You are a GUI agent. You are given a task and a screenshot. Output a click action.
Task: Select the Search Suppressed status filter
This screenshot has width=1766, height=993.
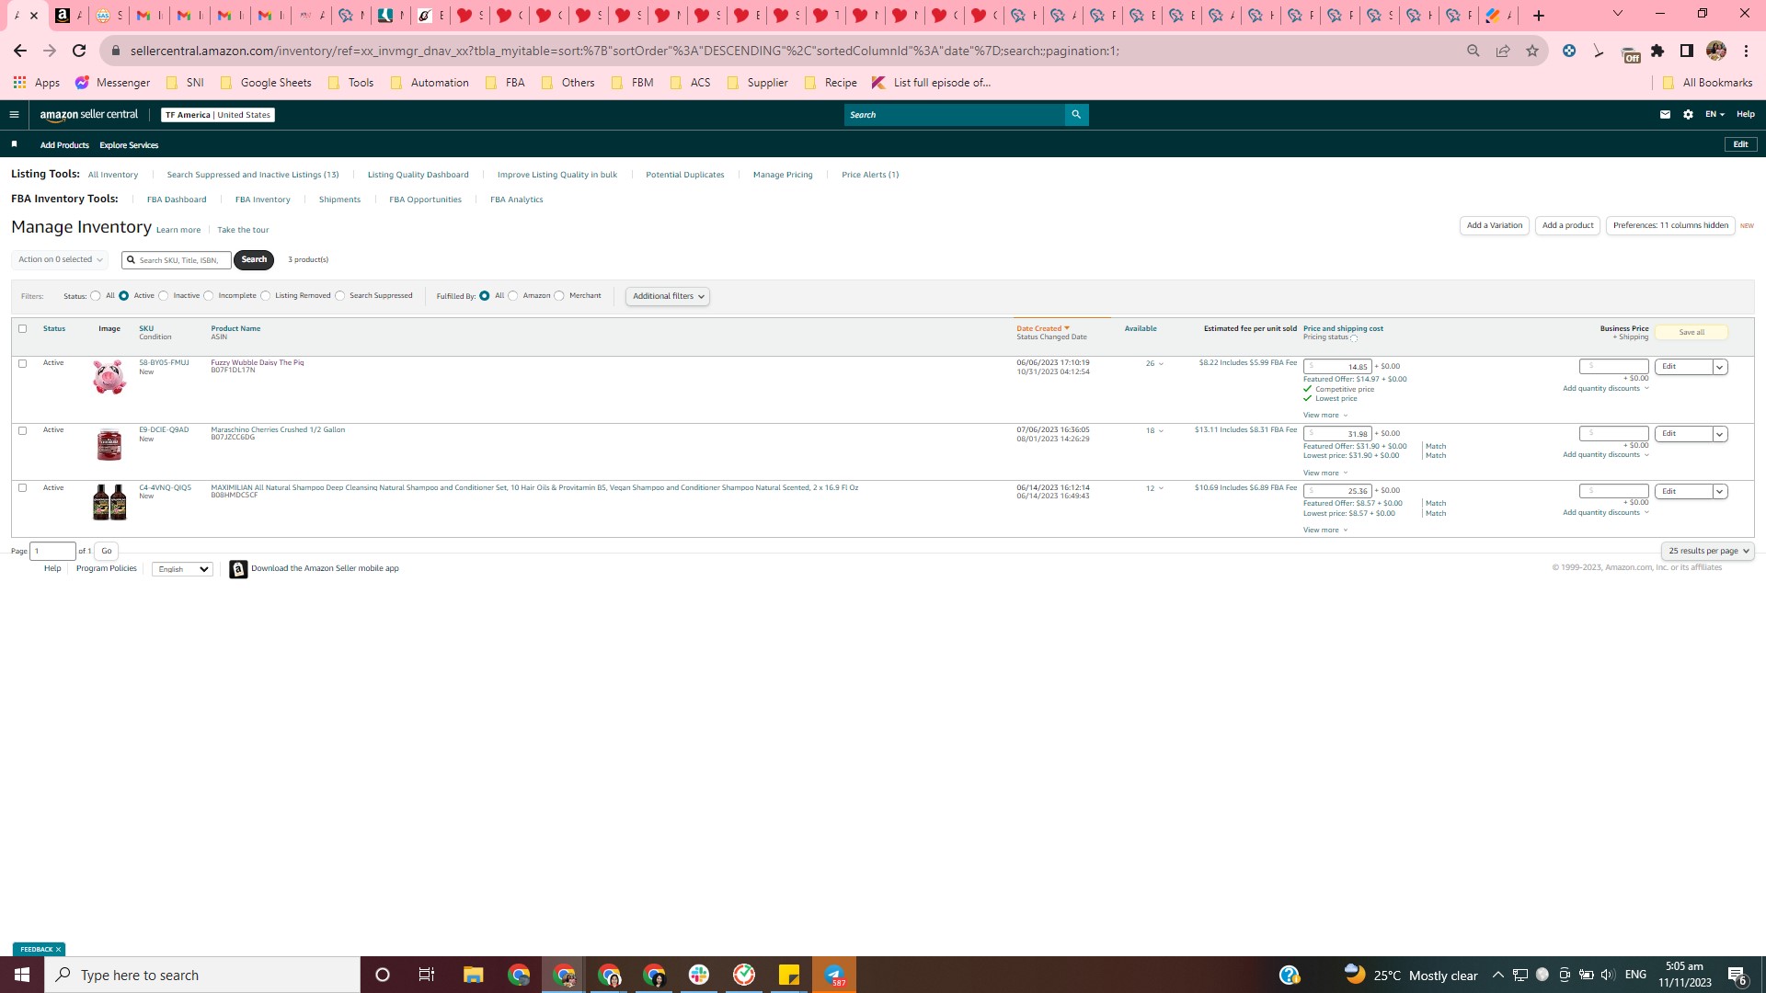[x=340, y=296]
